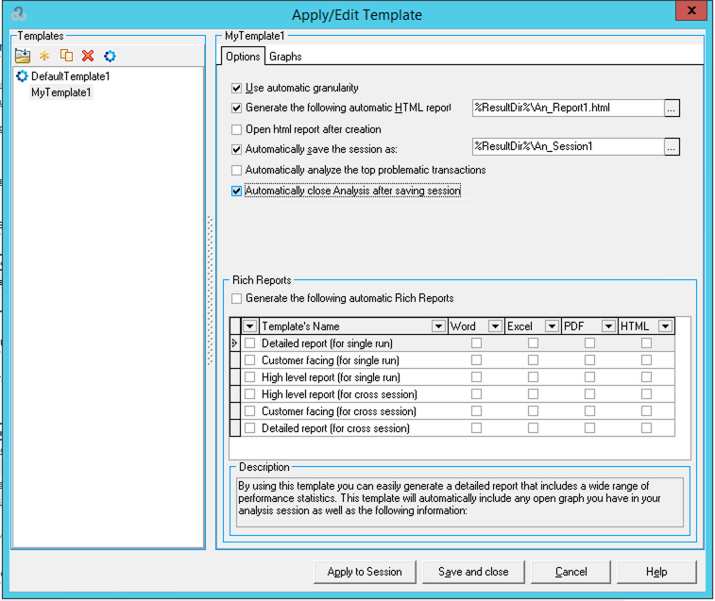Expand the Template's Name column filter dropdown

(438, 326)
